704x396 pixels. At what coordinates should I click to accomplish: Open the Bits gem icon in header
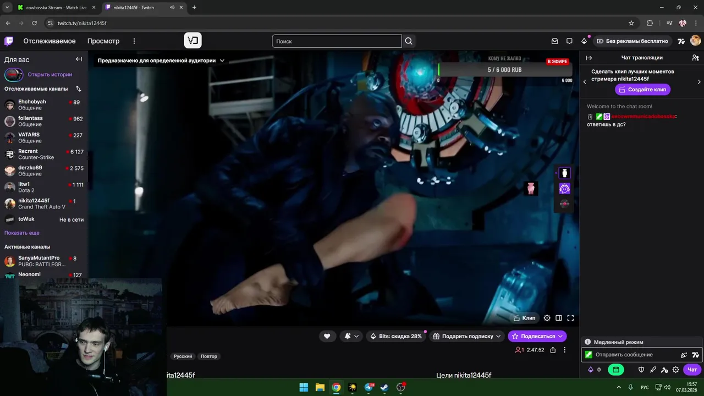(584, 41)
